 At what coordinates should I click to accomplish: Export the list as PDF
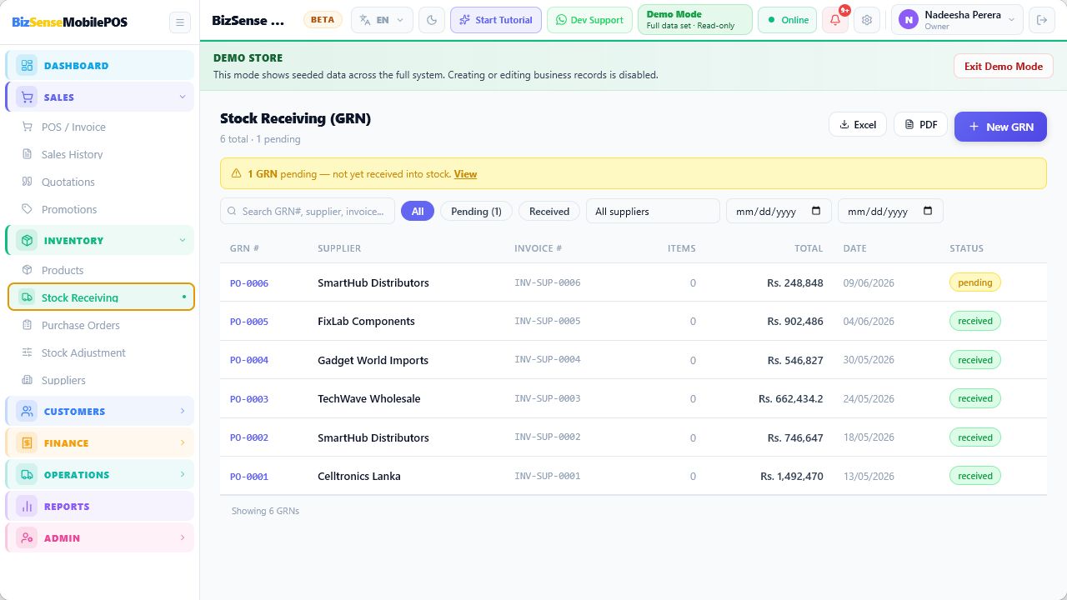pos(921,124)
